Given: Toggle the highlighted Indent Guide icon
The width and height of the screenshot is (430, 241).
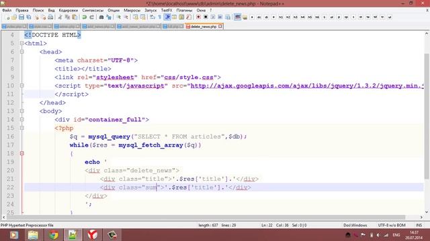Looking at the screenshot, I should [167, 17].
